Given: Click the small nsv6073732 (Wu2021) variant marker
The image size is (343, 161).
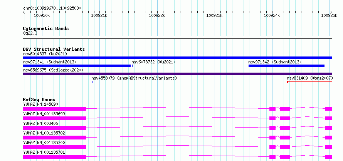Looking at the screenshot, I should [132, 66].
